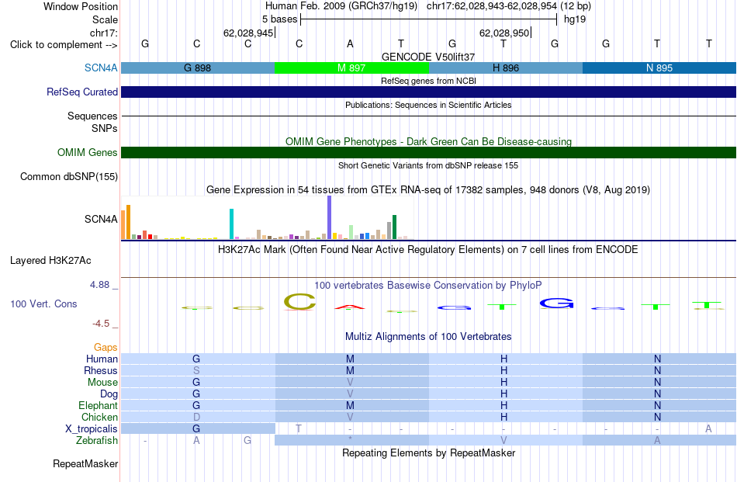Select the bright green M 897 codon block
This screenshot has width=737, height=482.
click(351, 68)
